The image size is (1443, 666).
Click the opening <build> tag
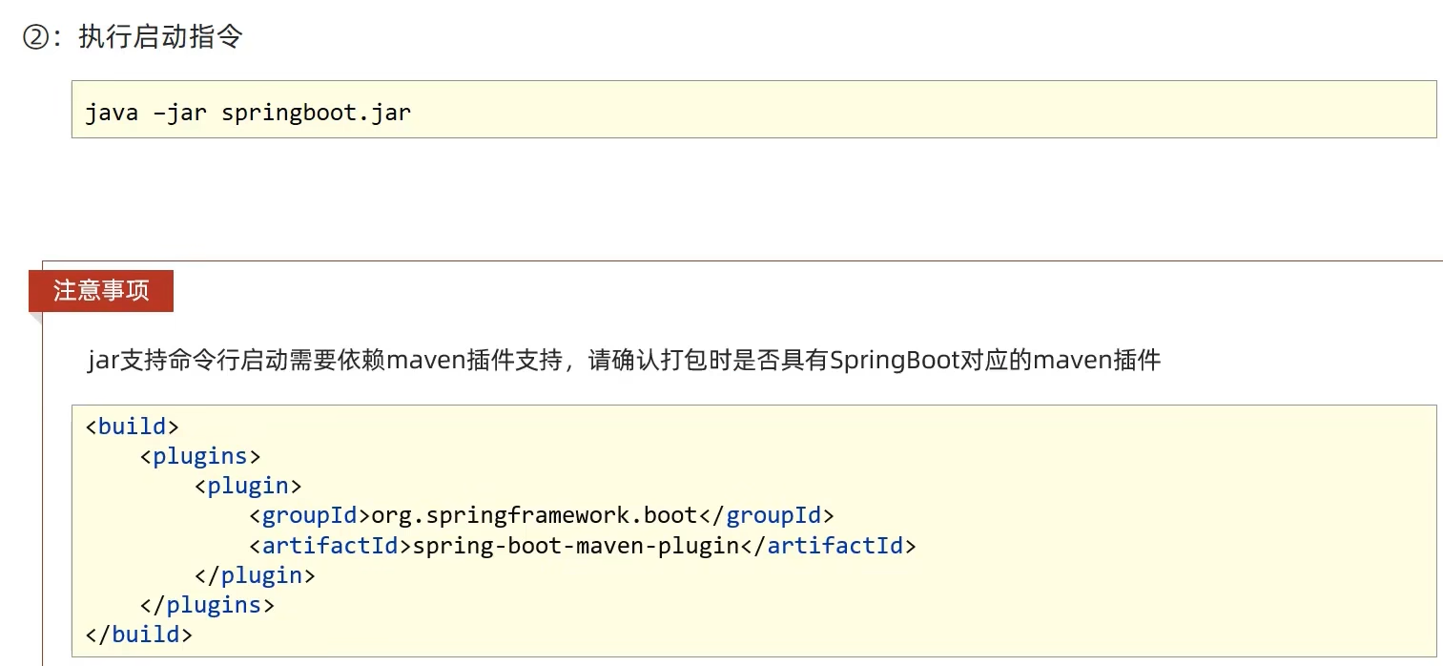133,426
